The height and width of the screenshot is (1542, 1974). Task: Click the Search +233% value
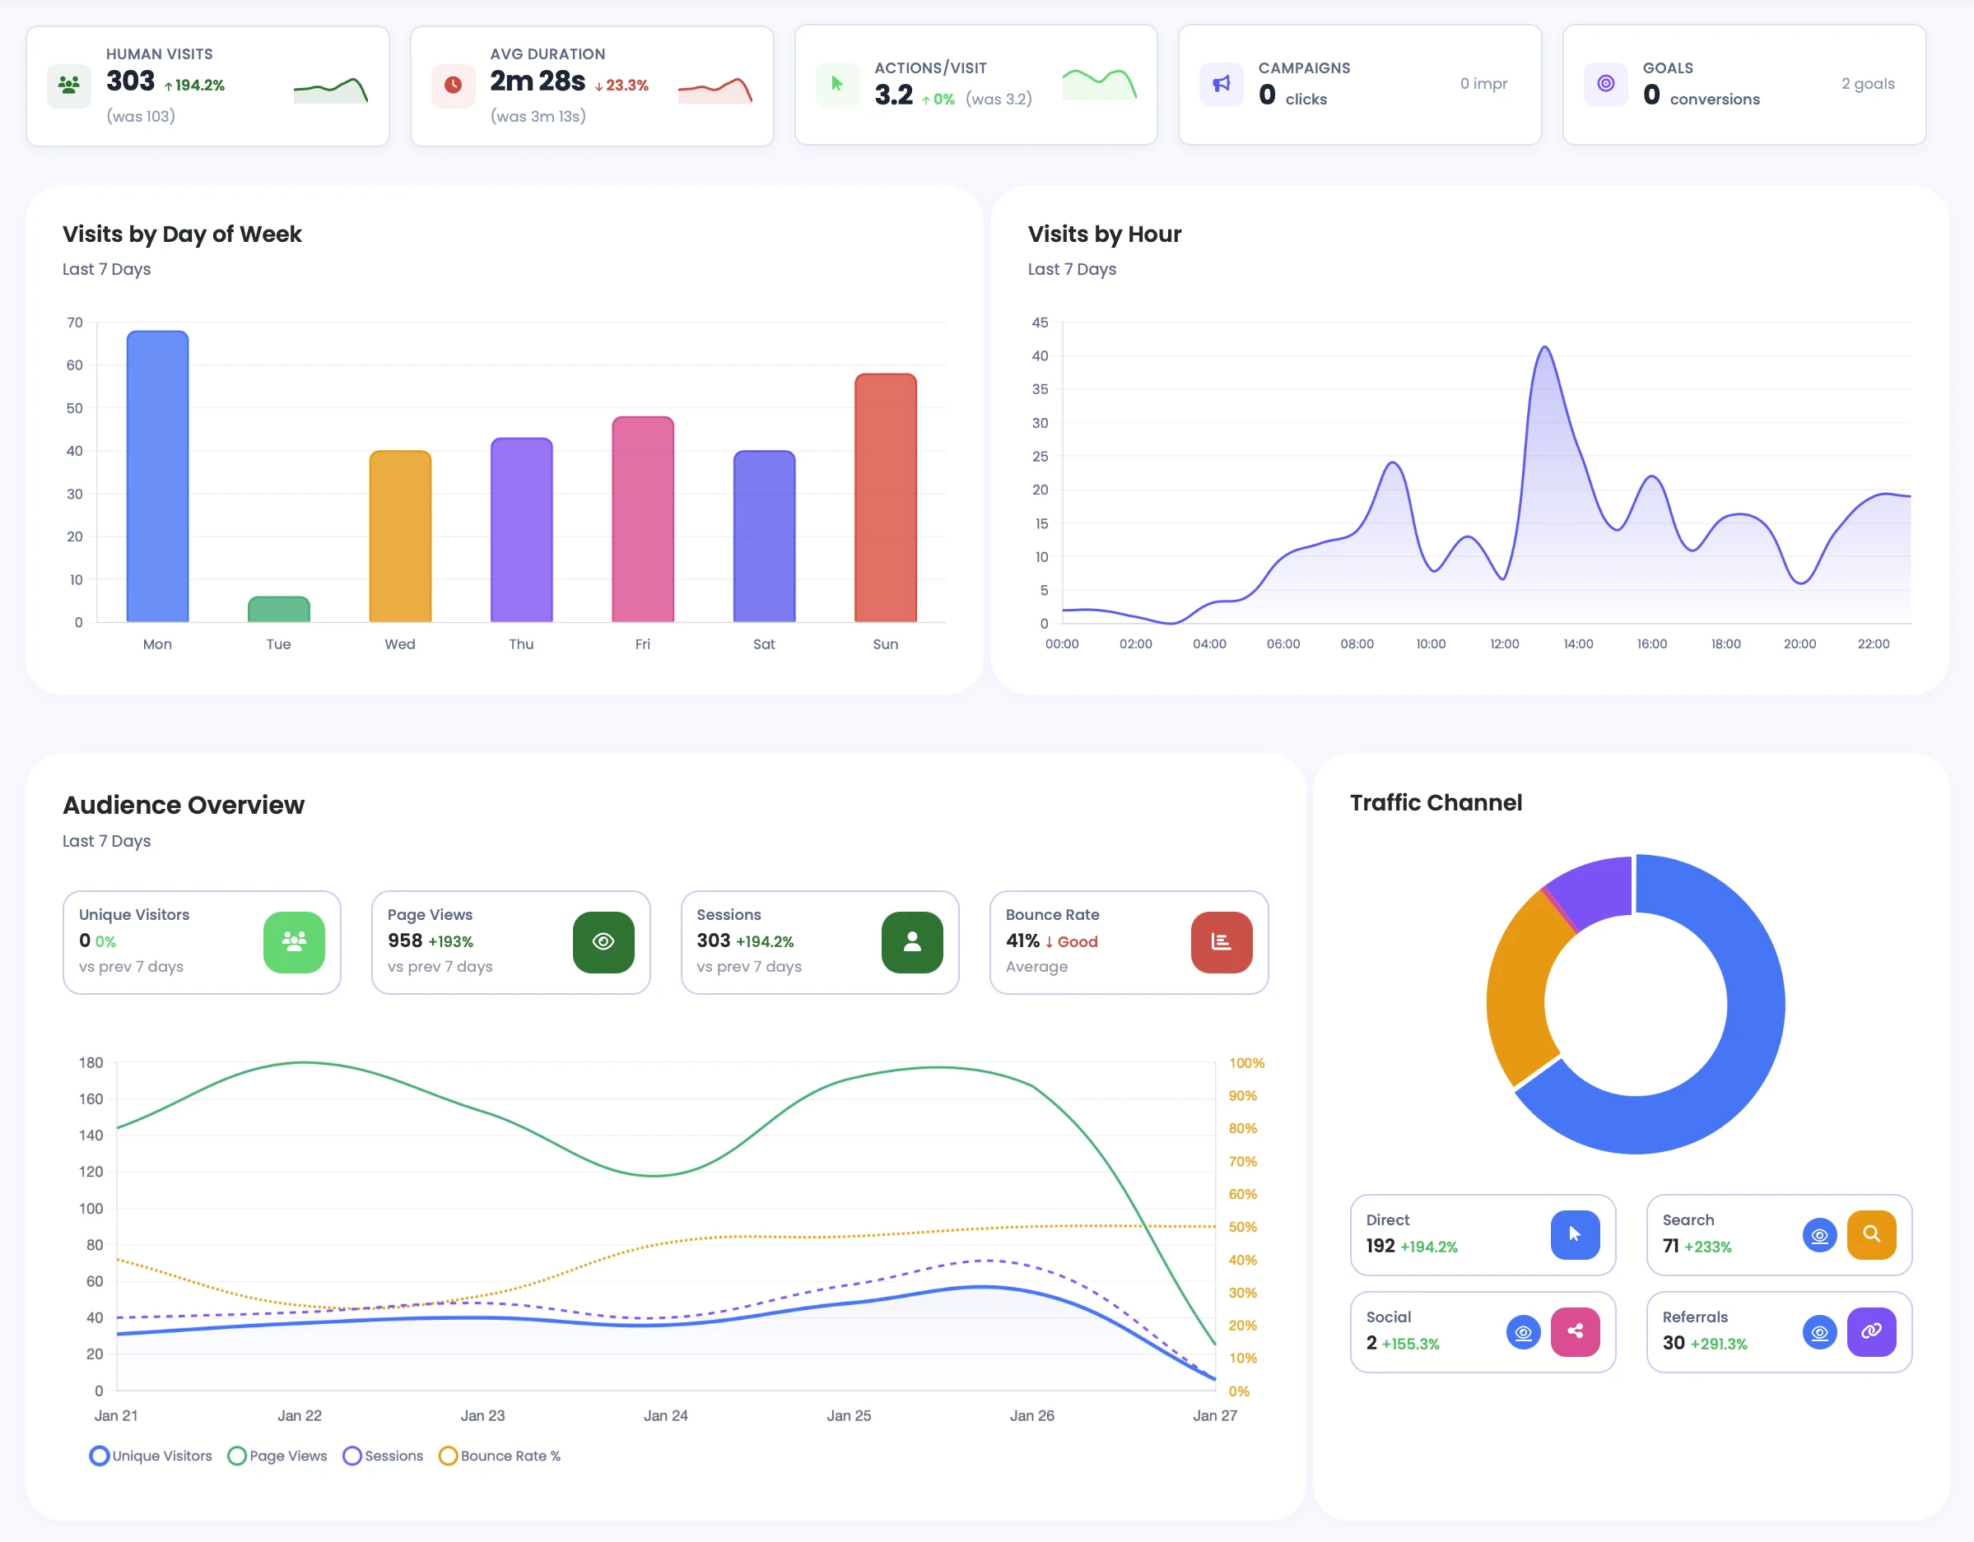click(1707, 1247)
